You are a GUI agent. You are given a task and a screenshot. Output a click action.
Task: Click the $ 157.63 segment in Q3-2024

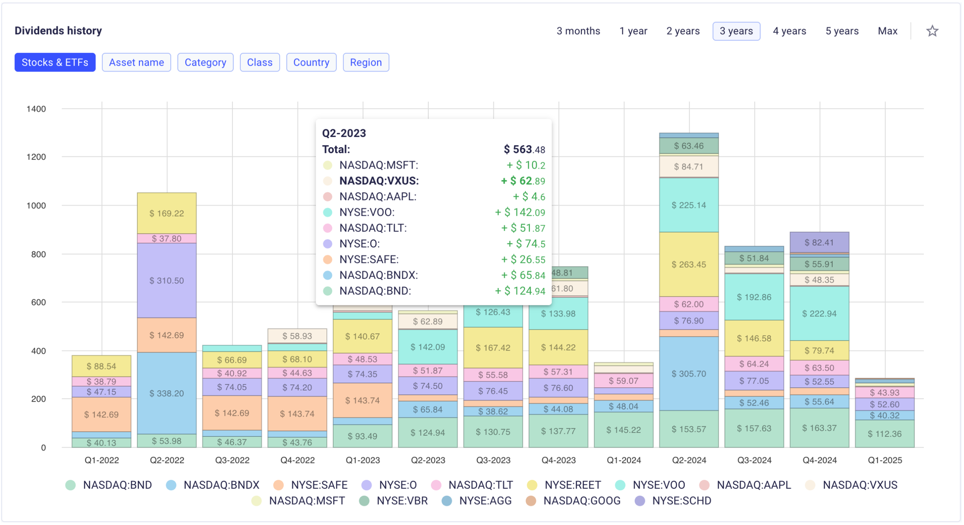coord(754,428)
